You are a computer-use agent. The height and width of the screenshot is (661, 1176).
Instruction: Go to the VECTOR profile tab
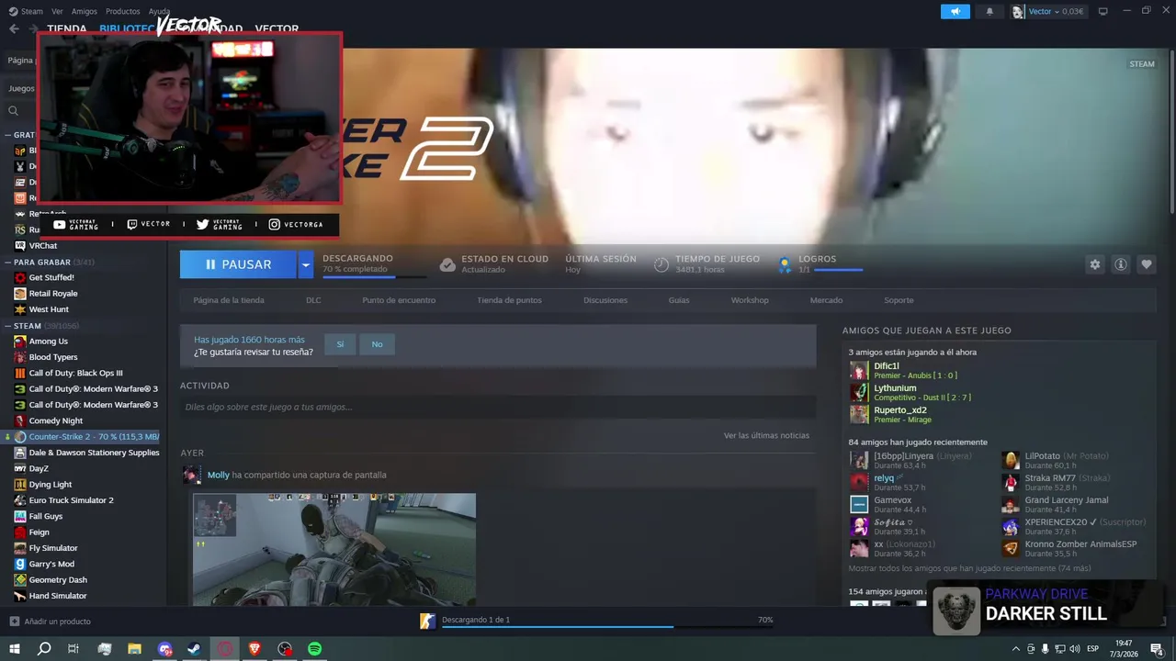click(x=277, y=29)
